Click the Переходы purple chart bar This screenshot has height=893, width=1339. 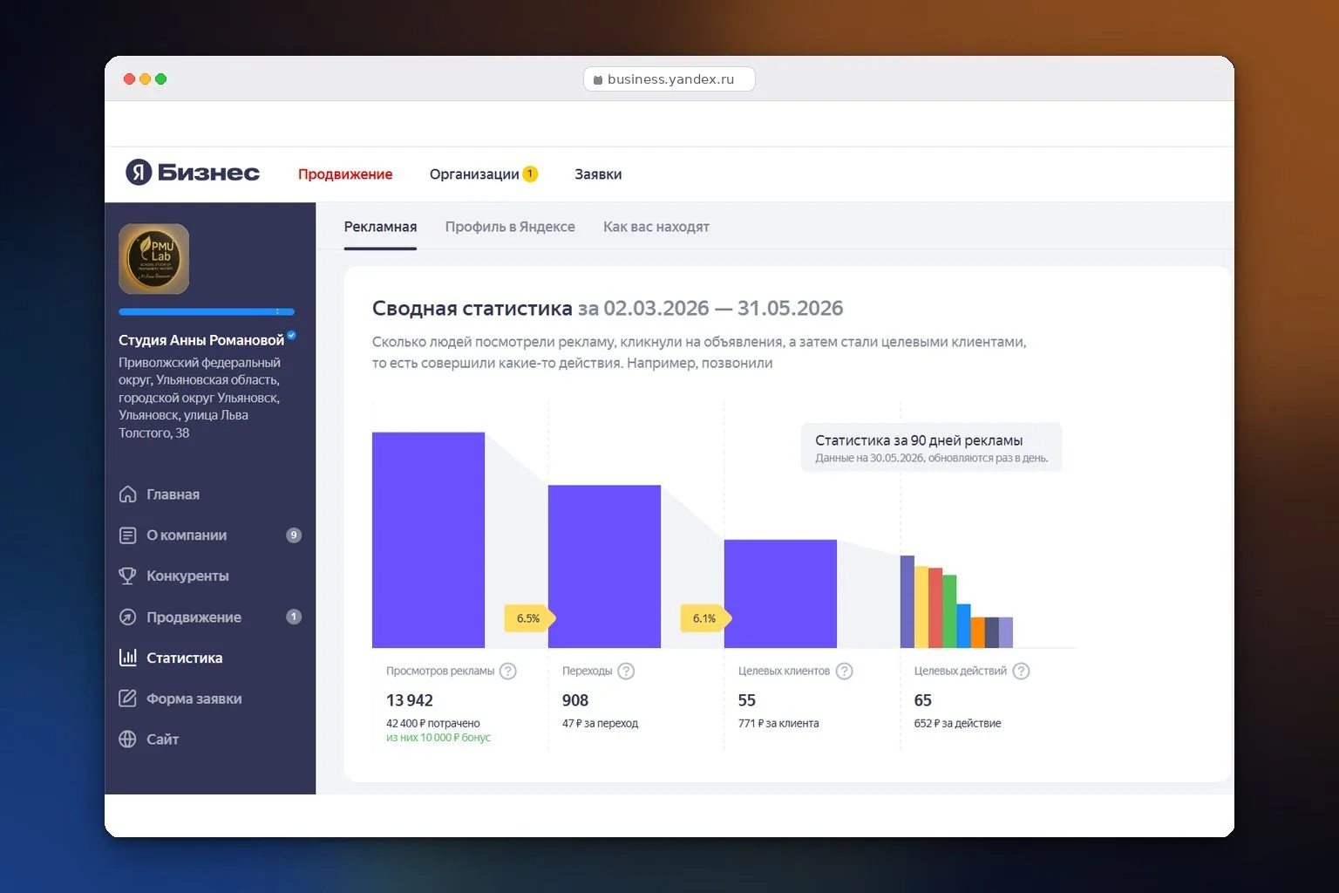pos(604,566)
